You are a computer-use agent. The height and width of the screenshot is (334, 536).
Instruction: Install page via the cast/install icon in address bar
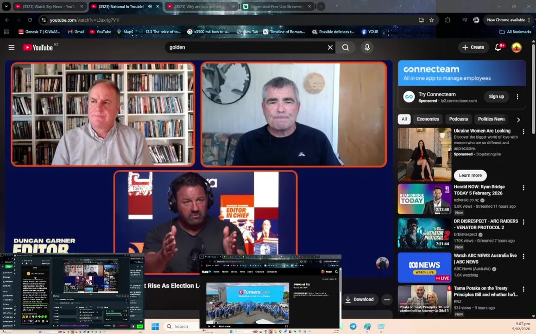coord(421,20)
